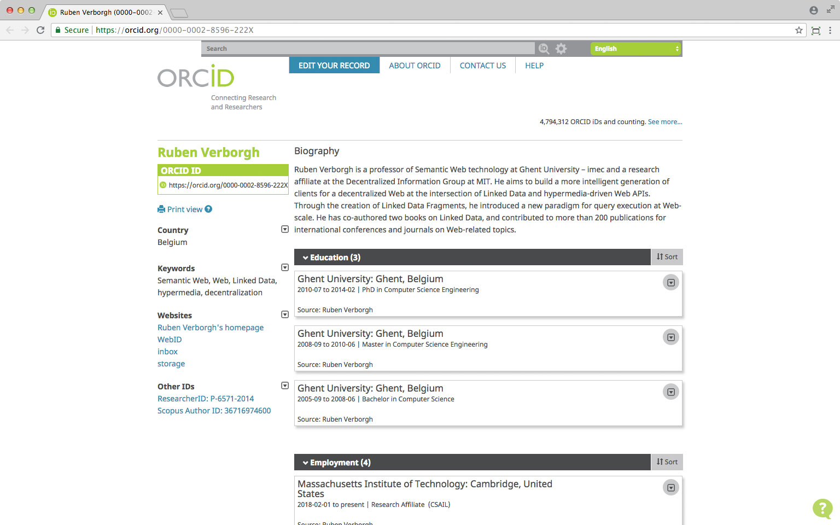Click the ORCID iD URL text
The height and width of the screenshot is (525, 840).
(228, 185)
